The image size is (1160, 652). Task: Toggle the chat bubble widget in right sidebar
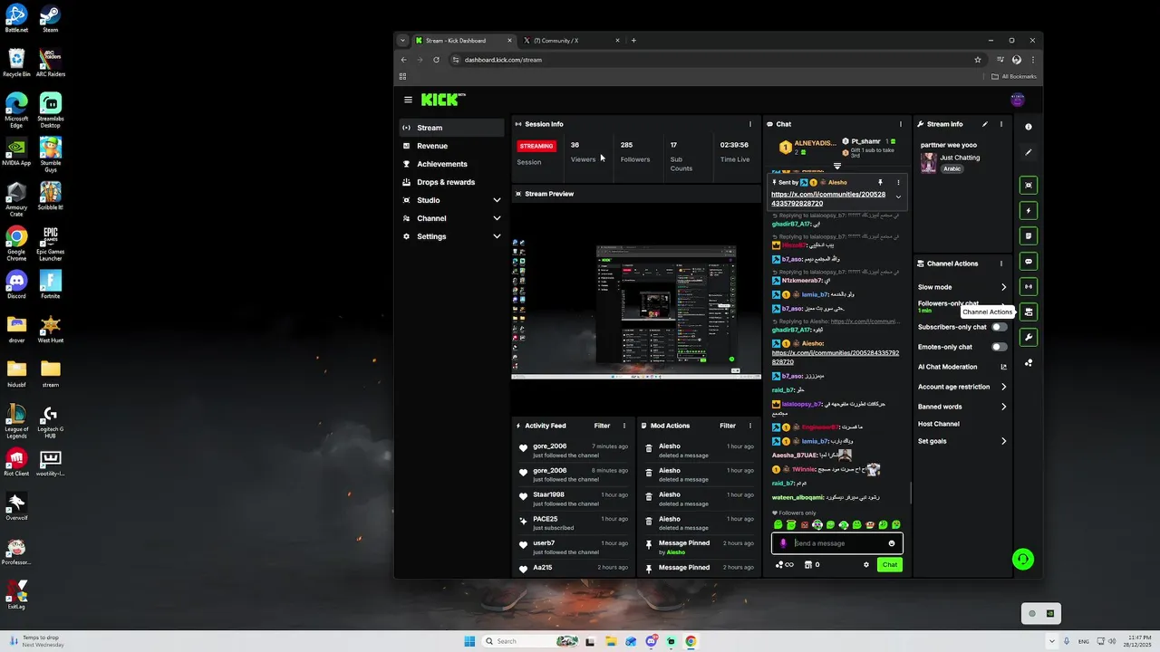(x=1029, y=261)
